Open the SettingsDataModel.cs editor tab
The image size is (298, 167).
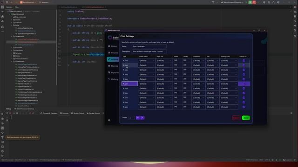69,7
